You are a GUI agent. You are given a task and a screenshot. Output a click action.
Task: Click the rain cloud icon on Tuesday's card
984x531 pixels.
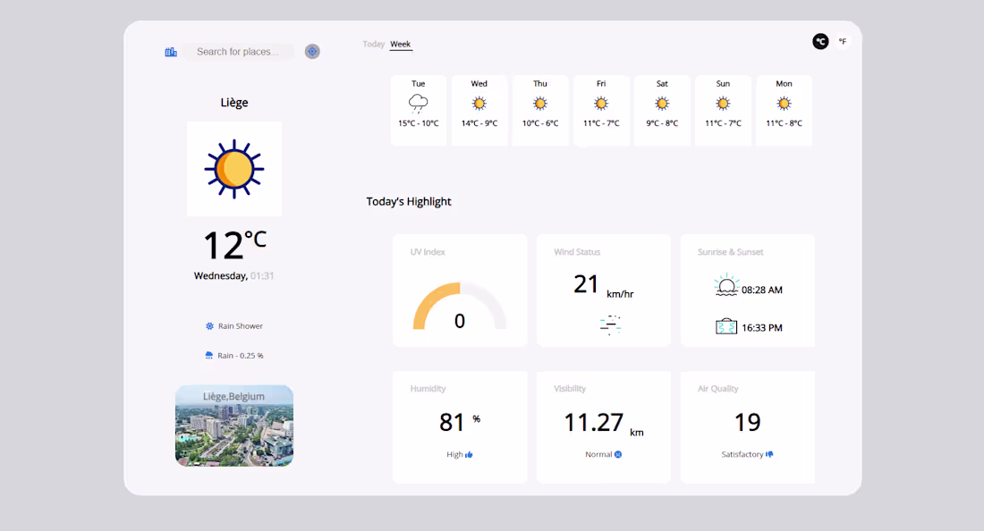pos(418,103)
